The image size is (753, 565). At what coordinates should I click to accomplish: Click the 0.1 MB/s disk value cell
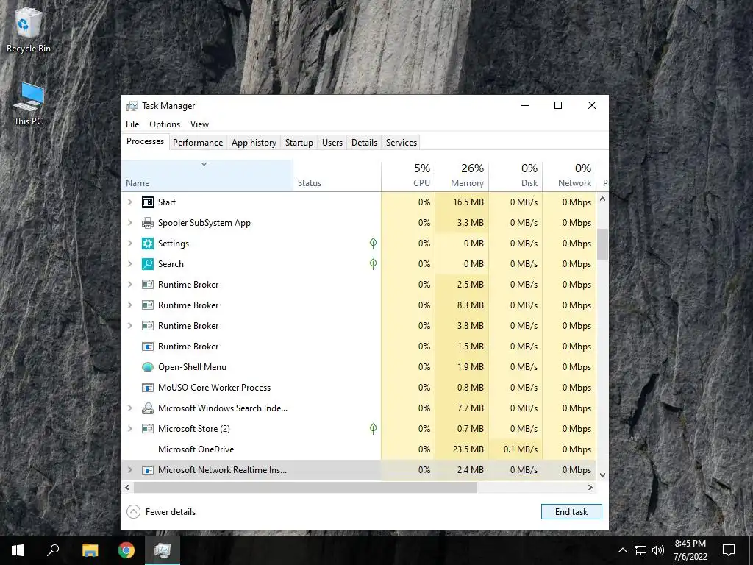point(515,449)
